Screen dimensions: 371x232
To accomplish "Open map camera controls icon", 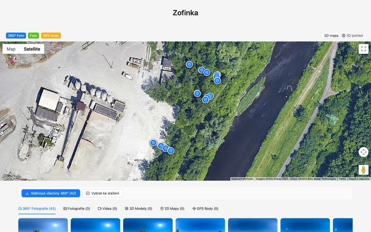I will [x=363, y=152].
